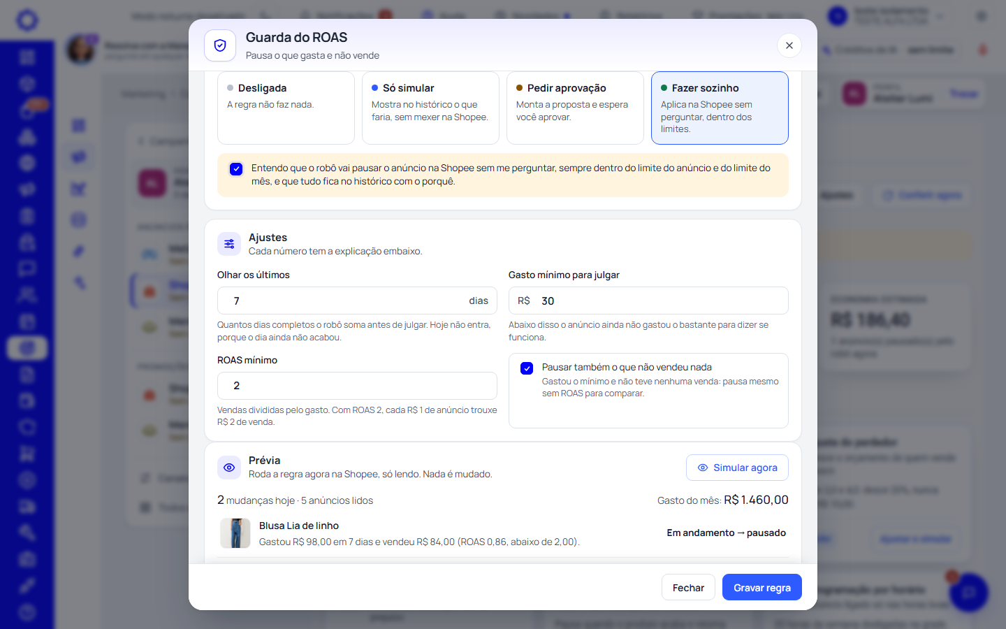Focus the 'Gasto mínimo para julgar' field
Viewport: 1006px width, 629px height.
point(648,301)
